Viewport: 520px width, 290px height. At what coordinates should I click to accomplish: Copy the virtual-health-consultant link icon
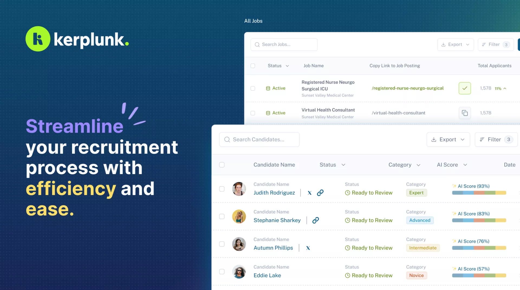464,113
